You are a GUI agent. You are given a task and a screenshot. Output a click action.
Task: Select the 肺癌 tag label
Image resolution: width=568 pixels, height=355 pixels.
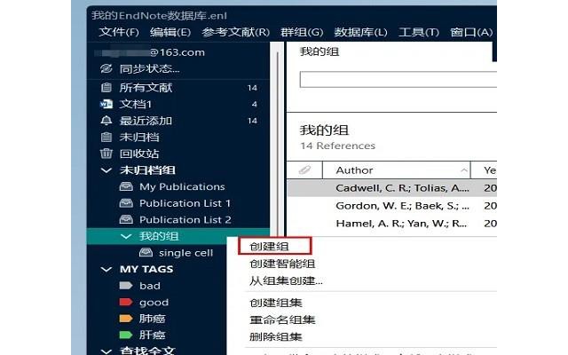[x=152, y=319]
